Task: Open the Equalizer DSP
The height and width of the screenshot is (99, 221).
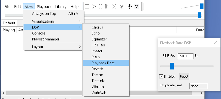Action: 106,39
